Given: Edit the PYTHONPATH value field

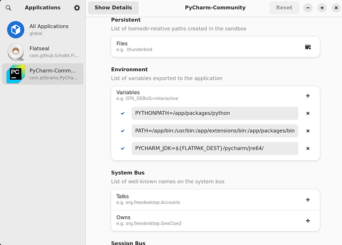Looking at the screenshot, I should (x=215, y=113).
